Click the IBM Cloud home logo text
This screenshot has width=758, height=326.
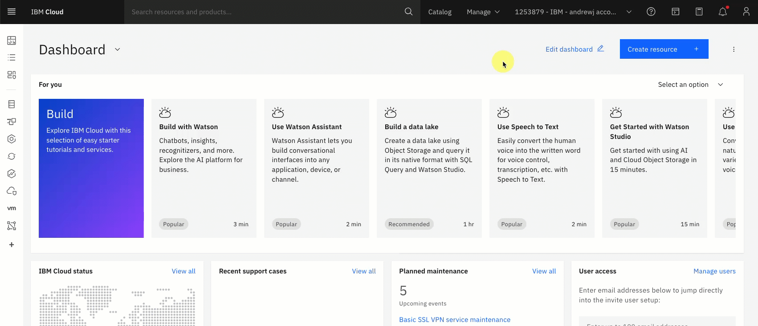[47, 12]
